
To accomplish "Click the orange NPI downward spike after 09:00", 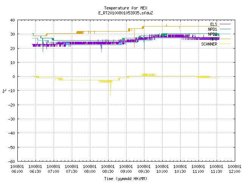I will coord(135,39).
